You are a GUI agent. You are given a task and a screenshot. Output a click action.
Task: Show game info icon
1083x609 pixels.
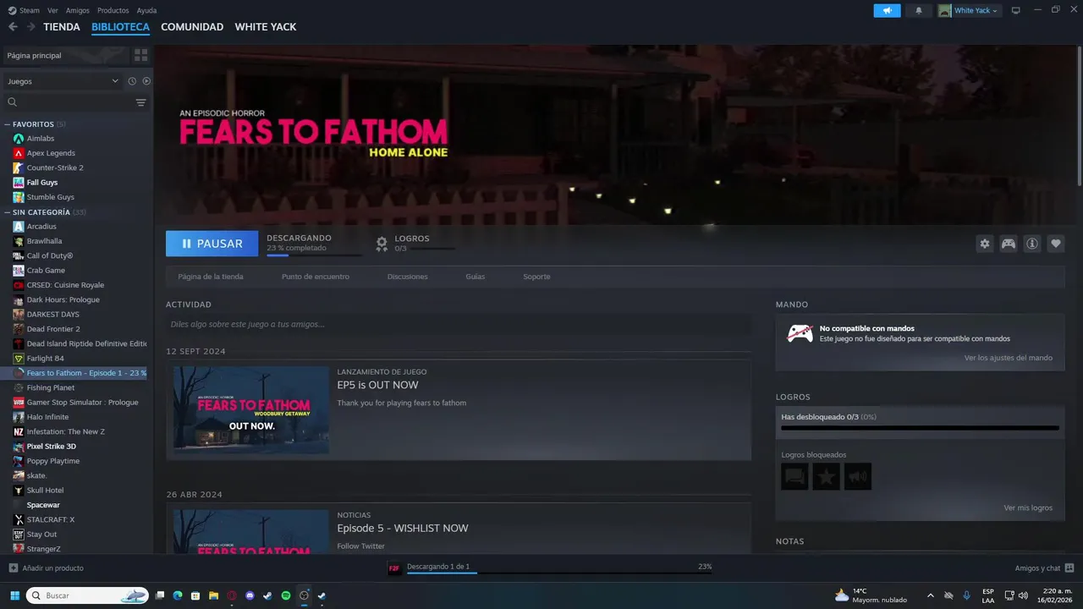[1032, 244]
